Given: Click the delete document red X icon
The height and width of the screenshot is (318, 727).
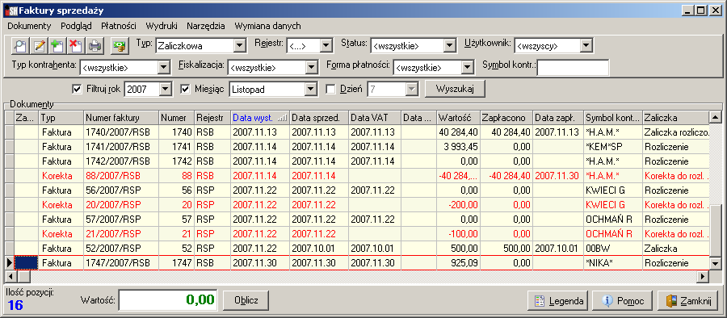Looking at the screenshot, I should 76,46.
